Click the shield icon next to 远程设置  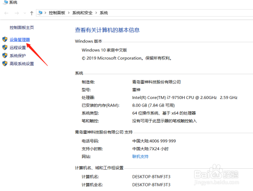5,47
